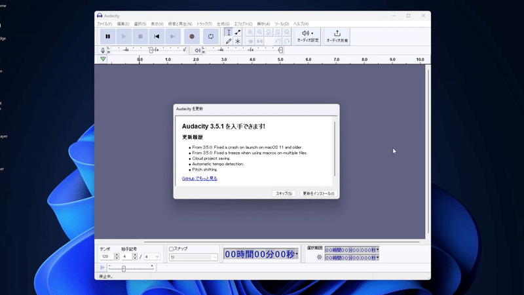Viewport: 524px width, 295px height.
Task: Open the selection end time format arrow
Action: 378,258
